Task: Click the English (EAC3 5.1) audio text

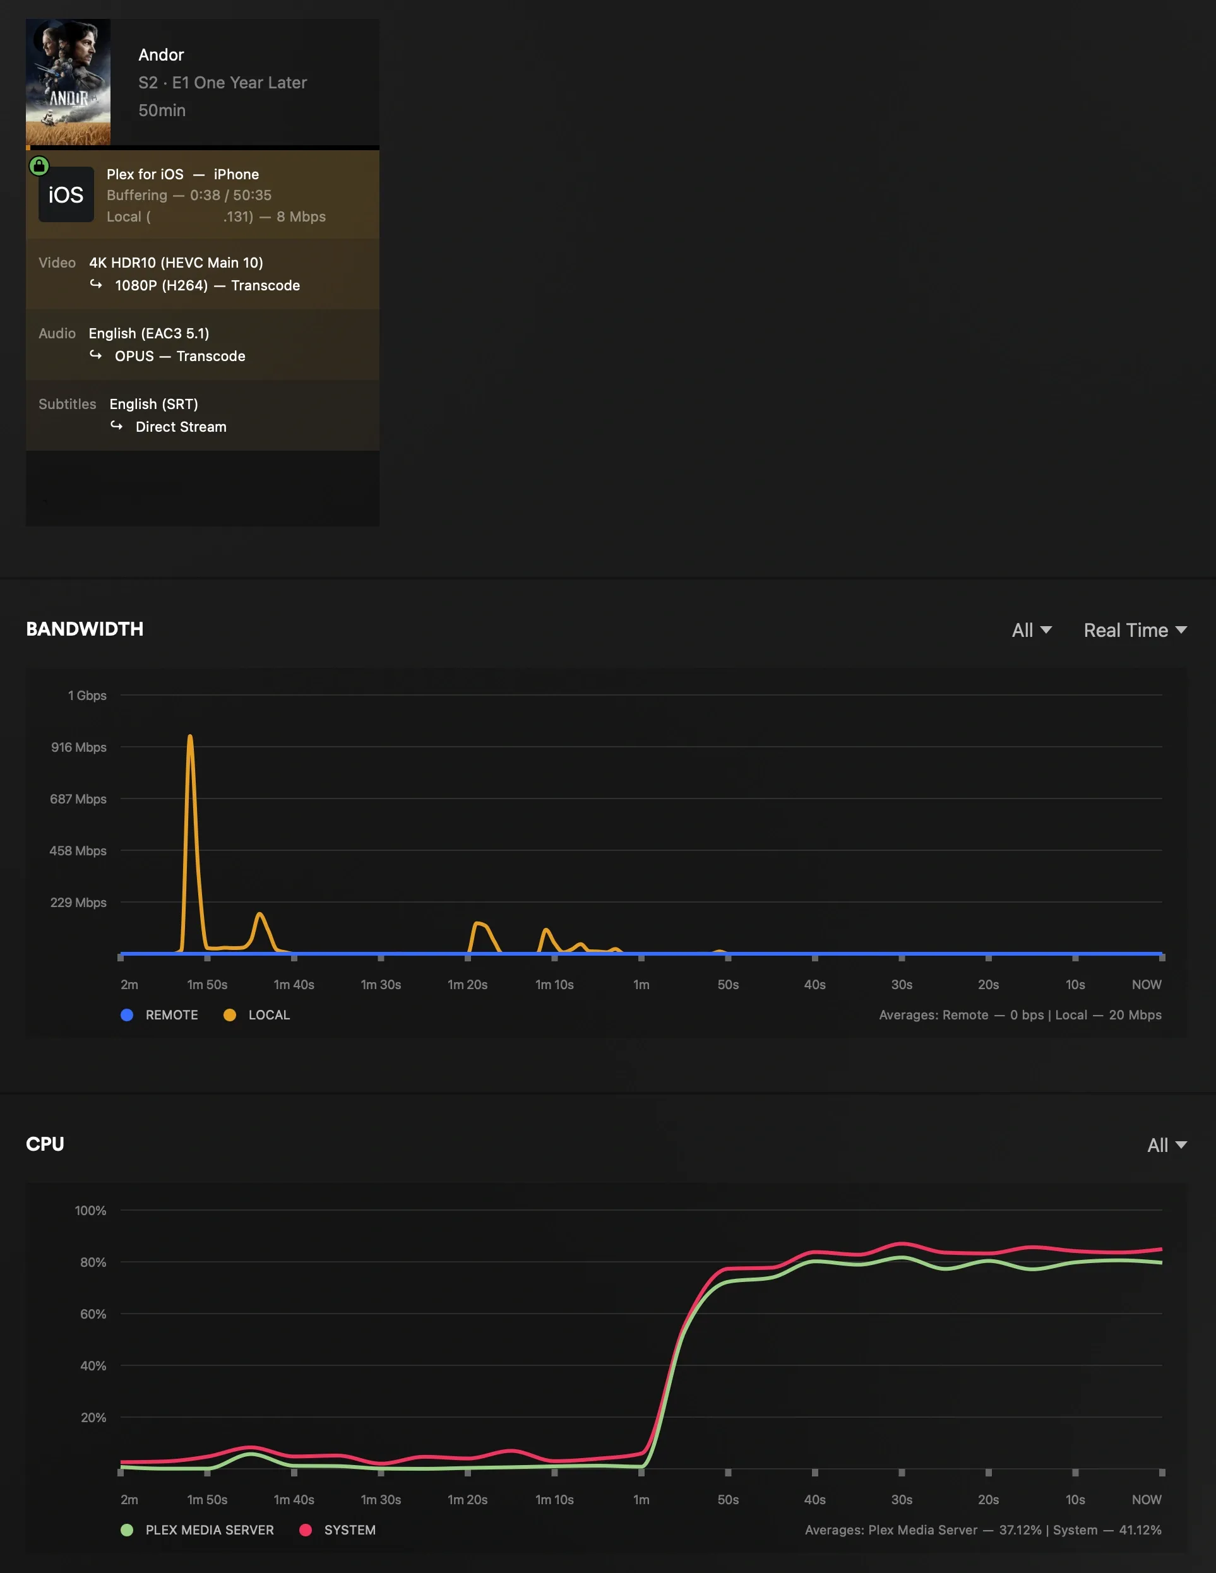Action: point(149,333)
